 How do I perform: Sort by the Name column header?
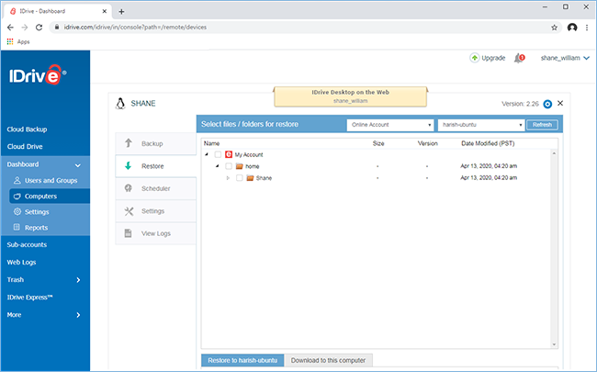[x=211, y=143]
